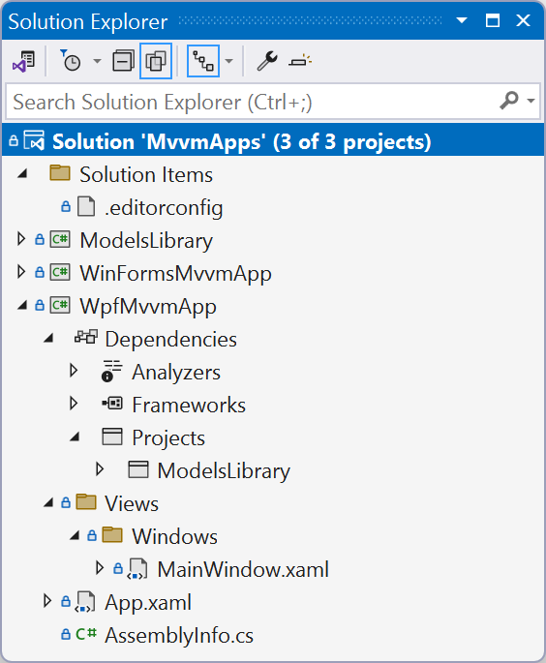This screenshot has width=546, height=663.
Task: Select the AssemblyInfo.cs C# file icon
Action: [x=86, y=634]
